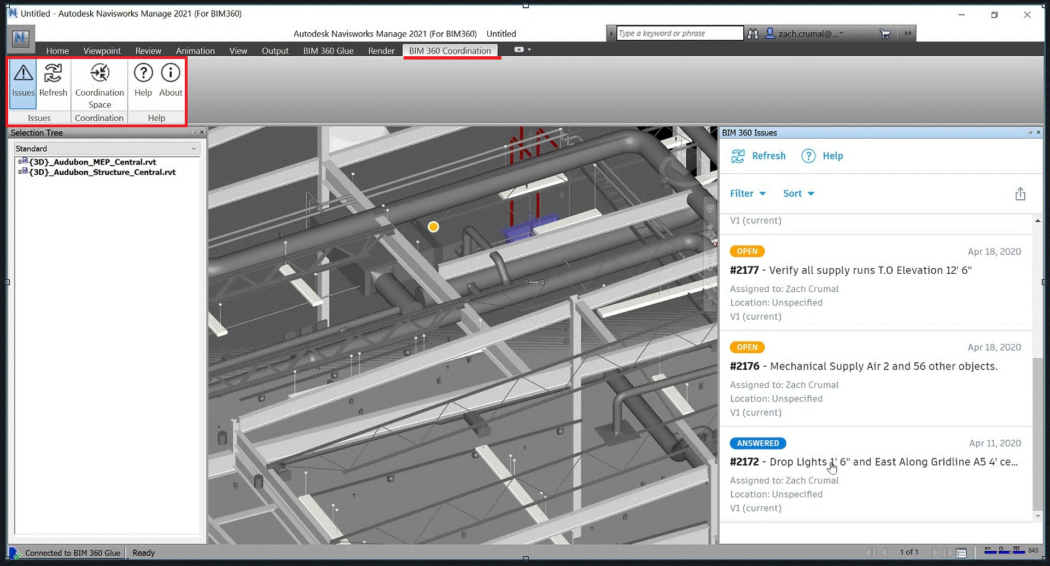
Task: Switch to the BIM 360 Glue tab
Action: point(328,50)
